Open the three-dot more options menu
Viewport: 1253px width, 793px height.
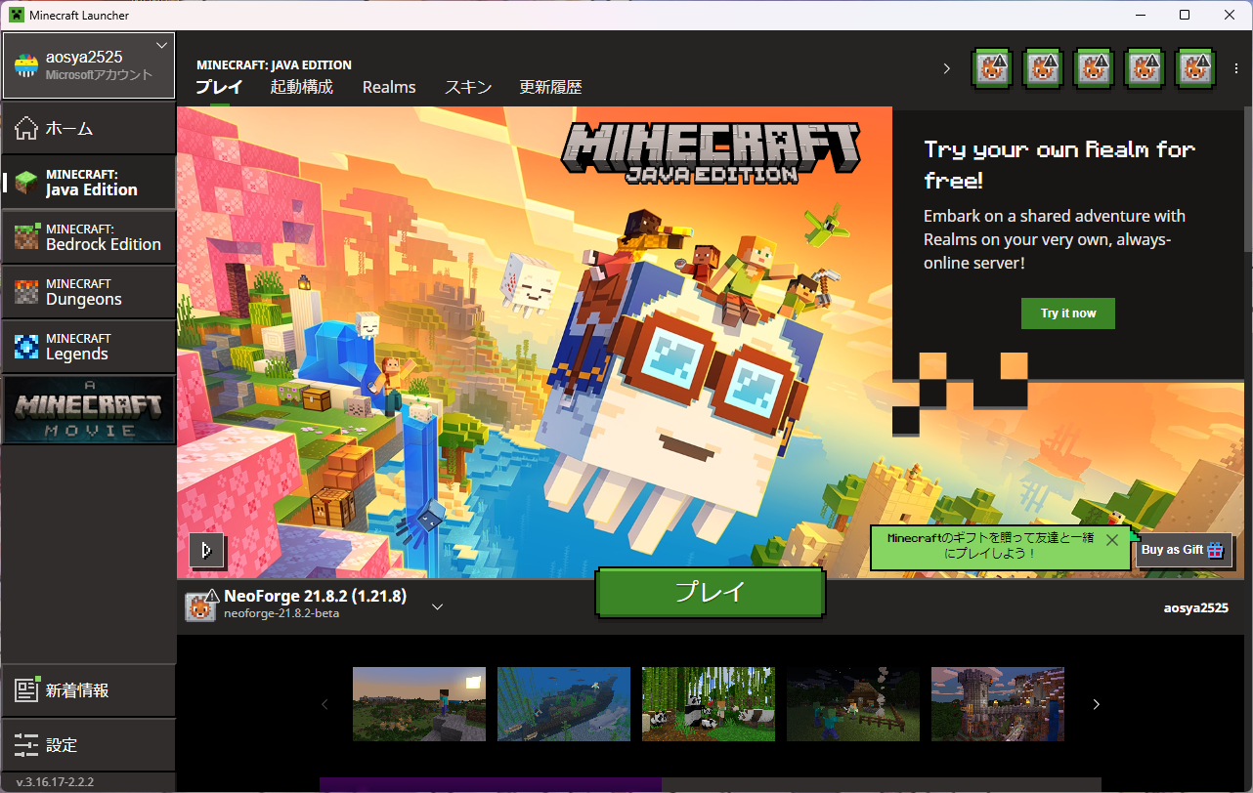1236,68
